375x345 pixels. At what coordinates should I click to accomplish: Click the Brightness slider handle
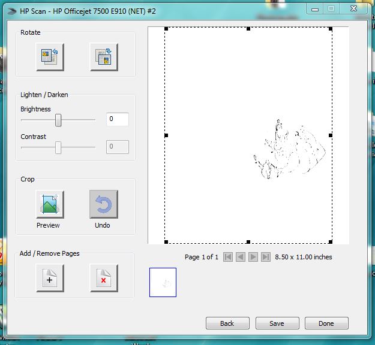click(58, 120)
